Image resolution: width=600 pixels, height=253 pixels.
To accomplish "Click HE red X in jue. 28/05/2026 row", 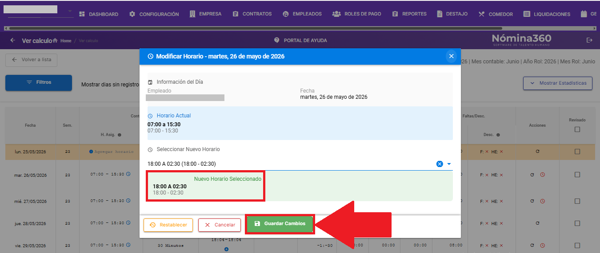I will 502,223.
